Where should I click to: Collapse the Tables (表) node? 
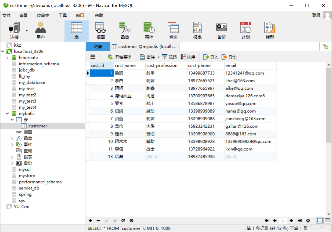pos(12,120)
